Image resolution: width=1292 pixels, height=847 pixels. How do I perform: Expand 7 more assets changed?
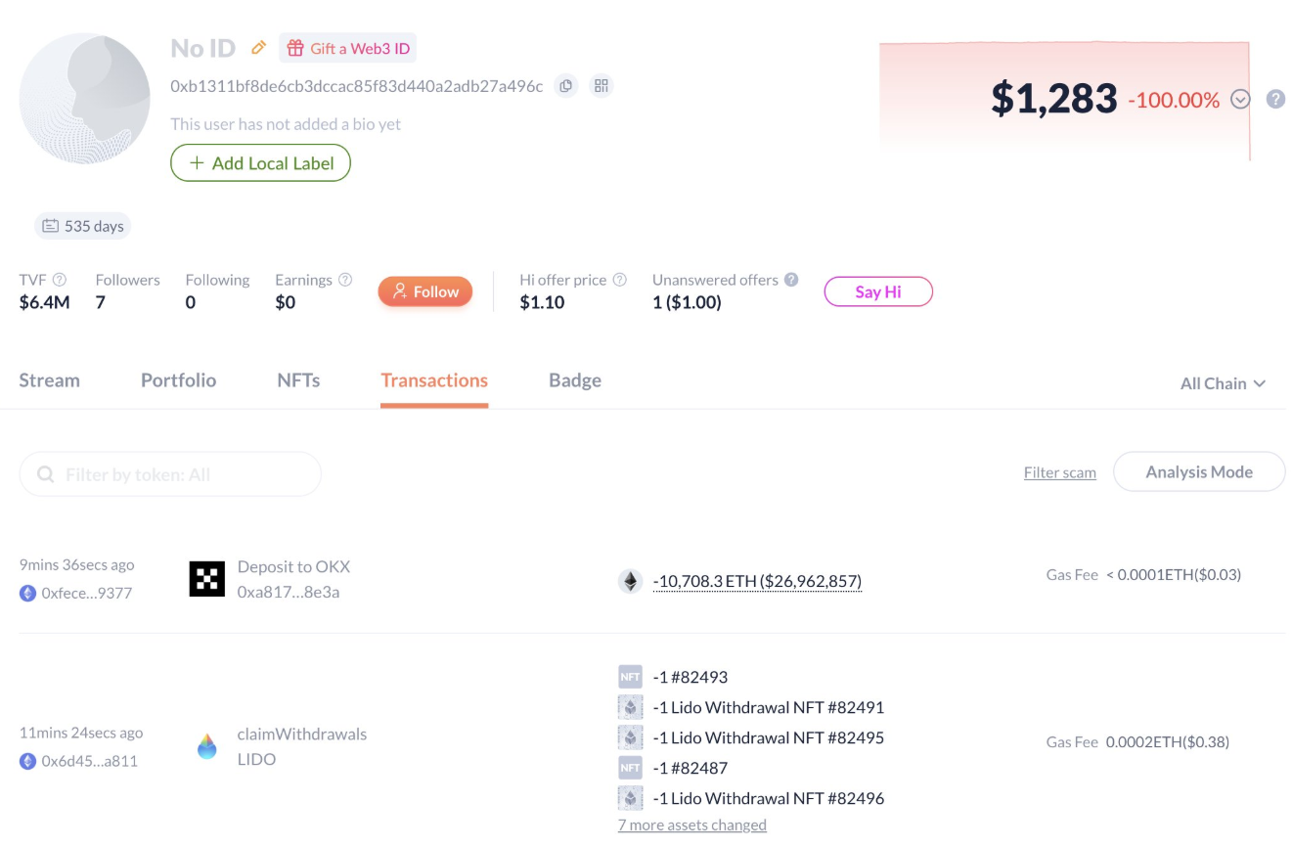pyautogui.click(x=692, y=825)
